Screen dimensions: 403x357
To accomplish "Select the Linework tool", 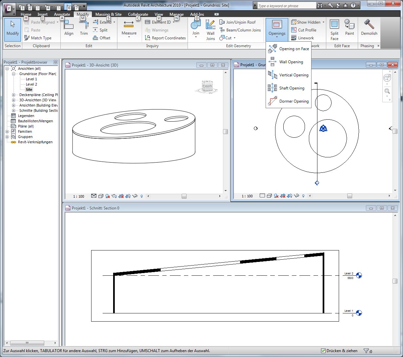I will click(302, 38).
